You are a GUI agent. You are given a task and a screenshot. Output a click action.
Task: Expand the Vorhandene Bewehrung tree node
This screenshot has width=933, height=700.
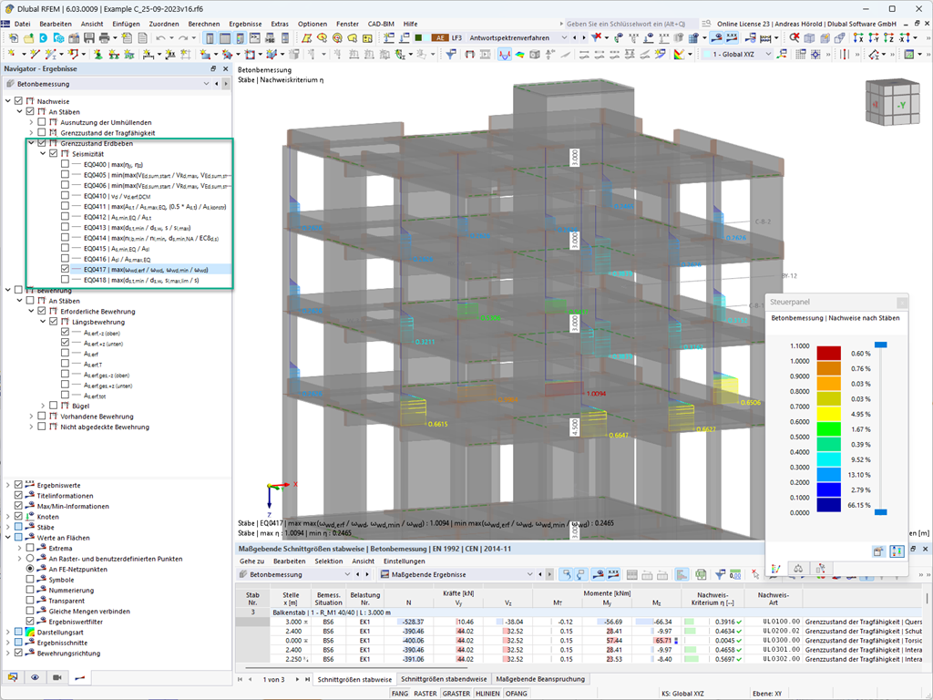click(x=32, y=416)
